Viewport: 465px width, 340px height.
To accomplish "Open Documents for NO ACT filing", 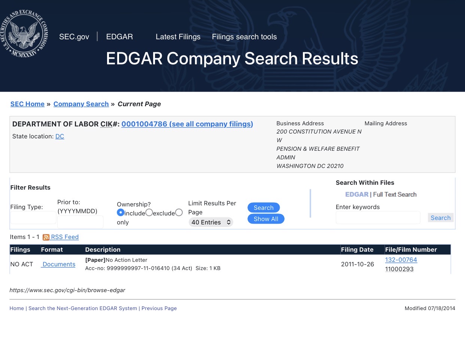I will point(58,264).
